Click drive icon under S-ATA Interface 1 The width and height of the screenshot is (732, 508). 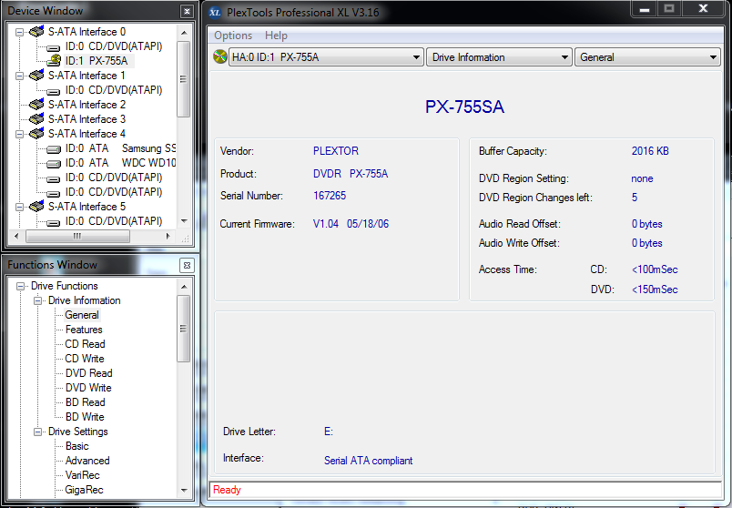pos(54,91)
